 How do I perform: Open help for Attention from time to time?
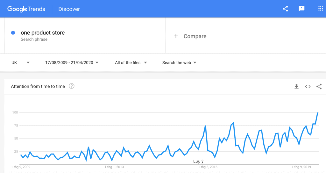[x=72, y=86]
